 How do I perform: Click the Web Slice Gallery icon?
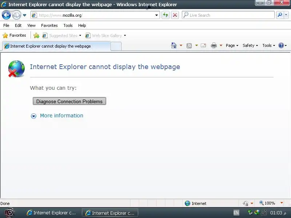point(88,35)
